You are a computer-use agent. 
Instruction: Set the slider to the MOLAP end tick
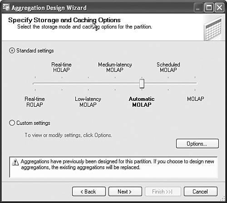(195, 83)
